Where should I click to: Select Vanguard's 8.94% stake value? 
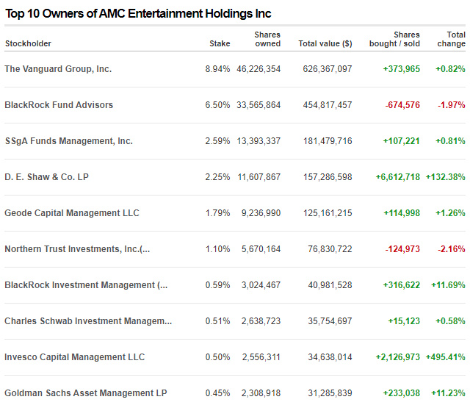coord(217,69)
